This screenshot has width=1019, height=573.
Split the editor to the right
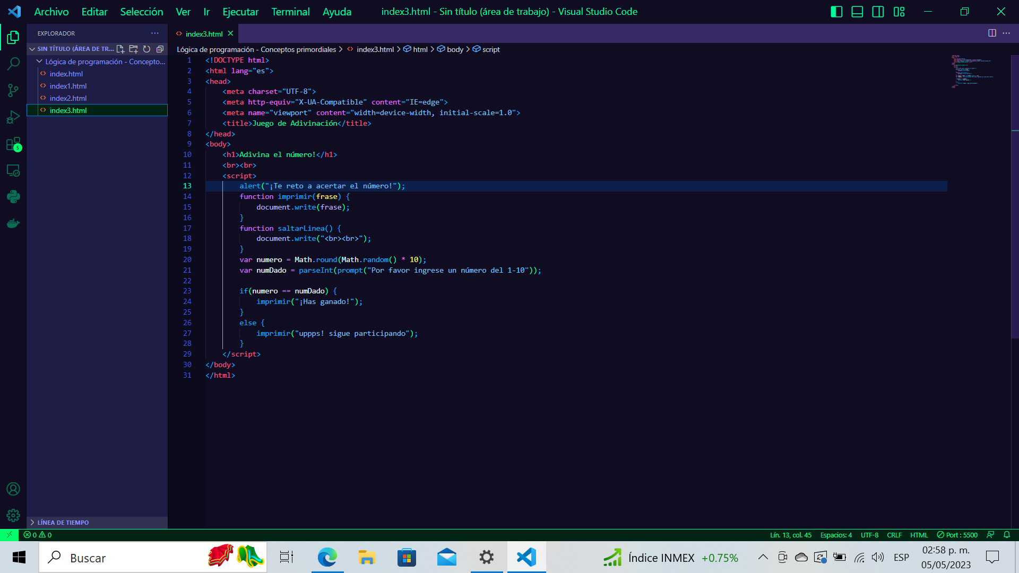pos(992,33)
